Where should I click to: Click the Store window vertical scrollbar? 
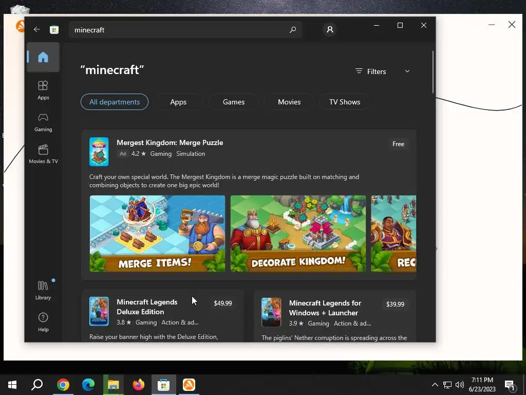pyautogui.click(x=433, y=72)
